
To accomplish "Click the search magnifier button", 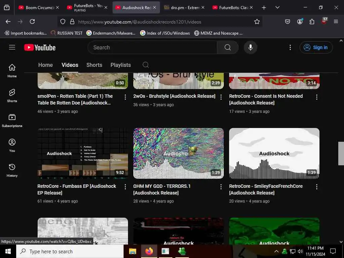I will click(x=227, y=47).
